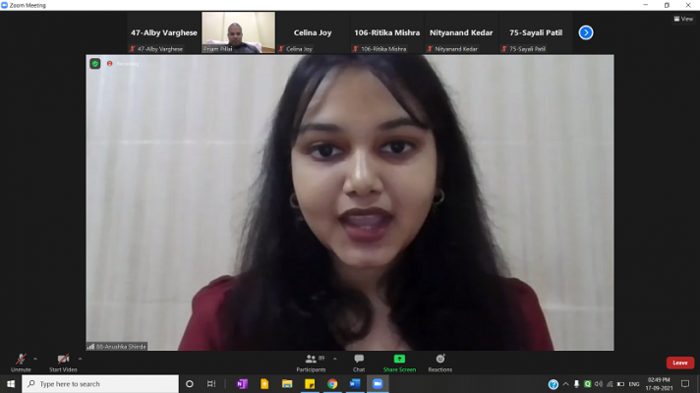Viewport: 700px width, 393px height.
Task: Show next participants with blue arrow
Action: [586, 32]
